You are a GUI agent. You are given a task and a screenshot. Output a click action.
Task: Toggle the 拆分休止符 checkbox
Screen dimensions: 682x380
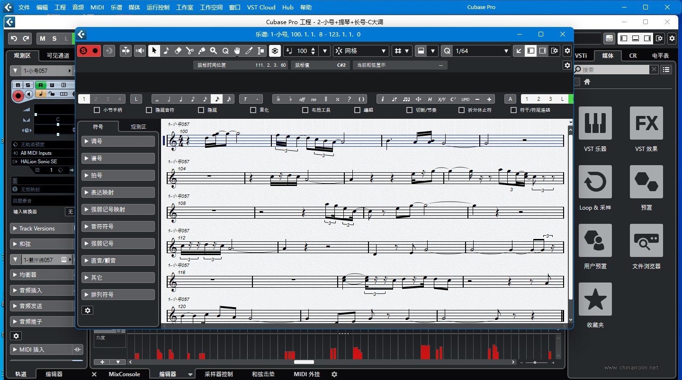462,110
